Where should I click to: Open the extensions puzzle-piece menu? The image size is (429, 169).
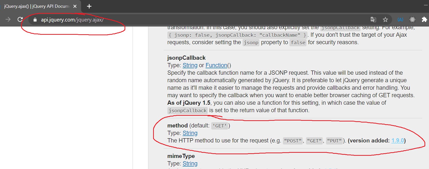tap(424, 19)
